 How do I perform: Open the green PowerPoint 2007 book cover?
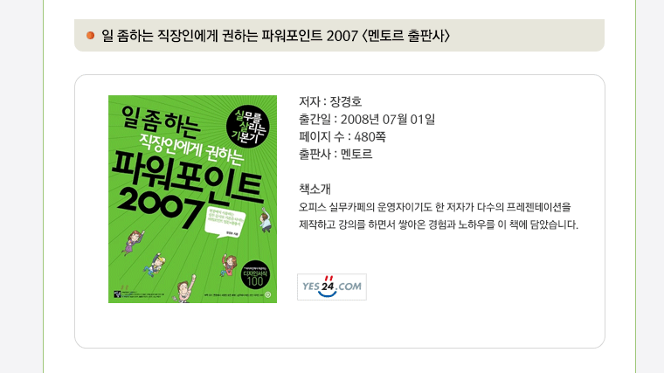(x=193, y=199)
